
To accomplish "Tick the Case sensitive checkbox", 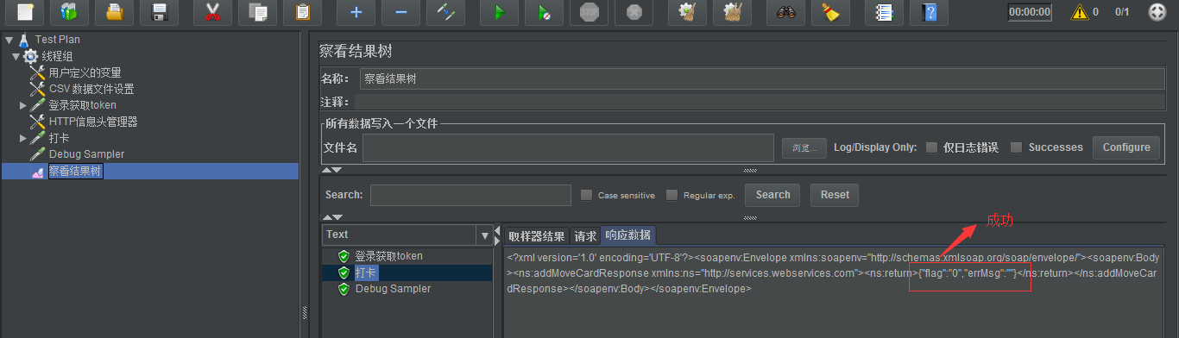I will point(587,195).
